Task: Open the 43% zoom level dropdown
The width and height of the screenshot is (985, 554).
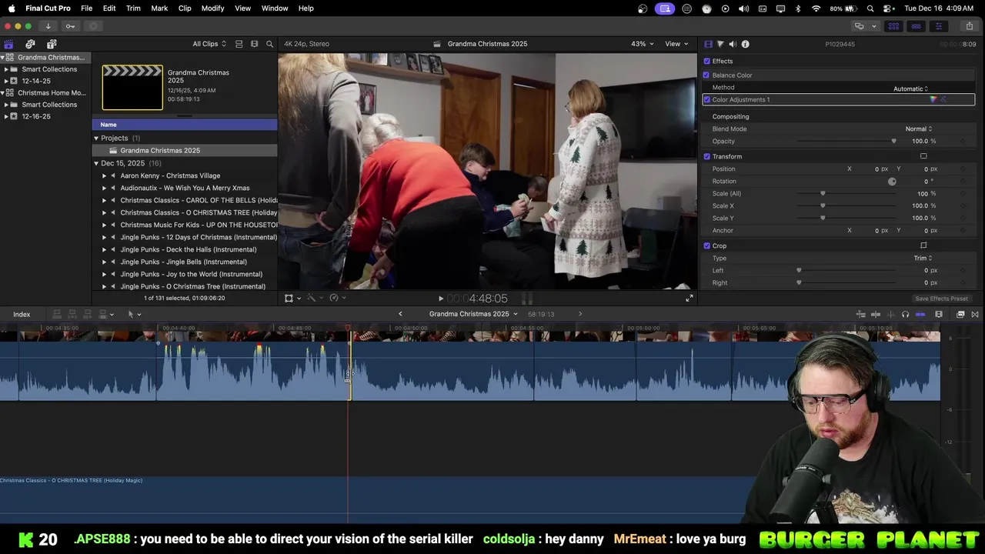Action: pos(642,44)
